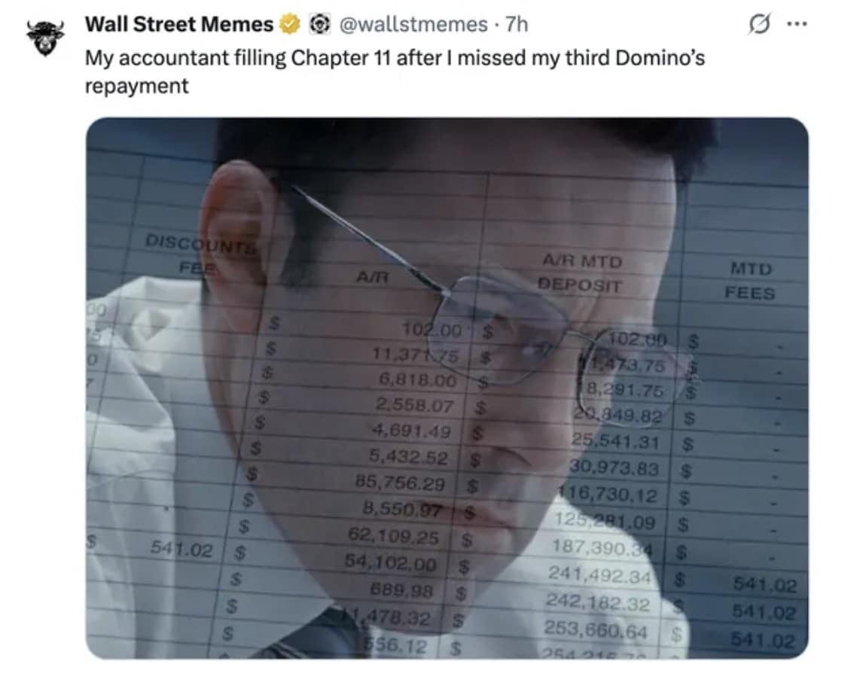The width and height of the screenshot is (854, 673).
Task: Click the 253,660.64 deposit value in image
Action: pyautogui.click(x=596, y=630)
